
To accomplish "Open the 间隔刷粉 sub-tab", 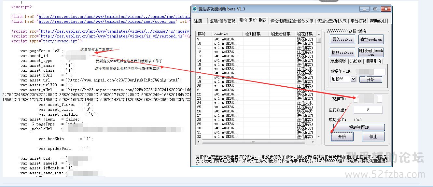I will pyautogui.click(x=374, y=61).
